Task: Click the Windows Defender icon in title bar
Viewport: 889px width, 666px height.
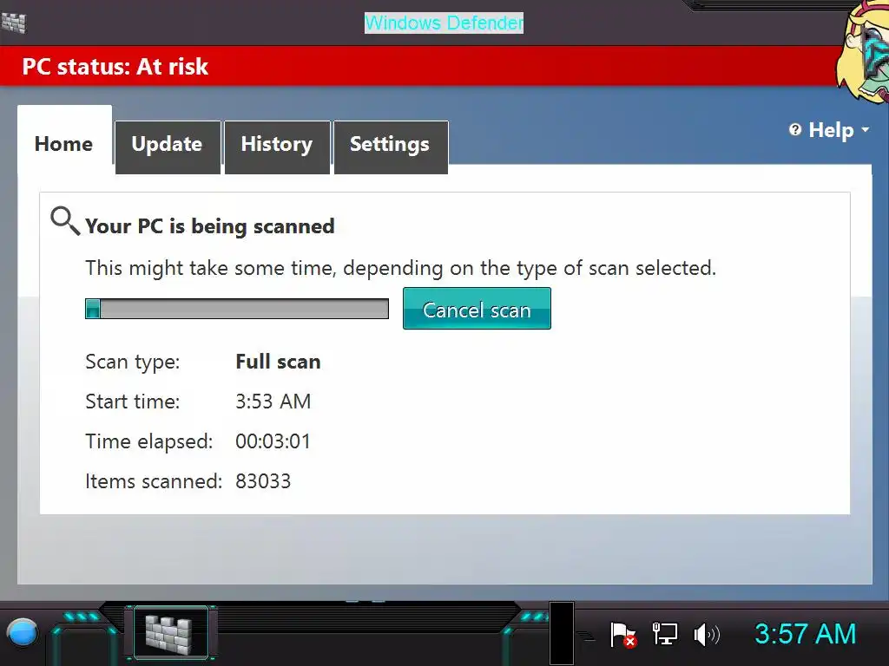Action: 14,23
